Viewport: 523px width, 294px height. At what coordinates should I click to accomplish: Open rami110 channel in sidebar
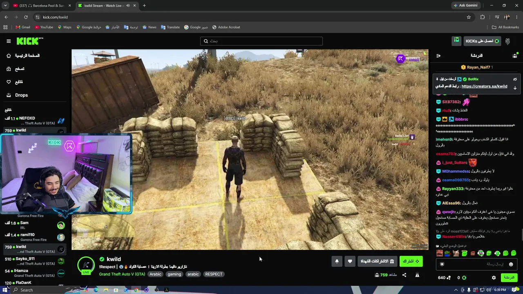click(35, 237)
